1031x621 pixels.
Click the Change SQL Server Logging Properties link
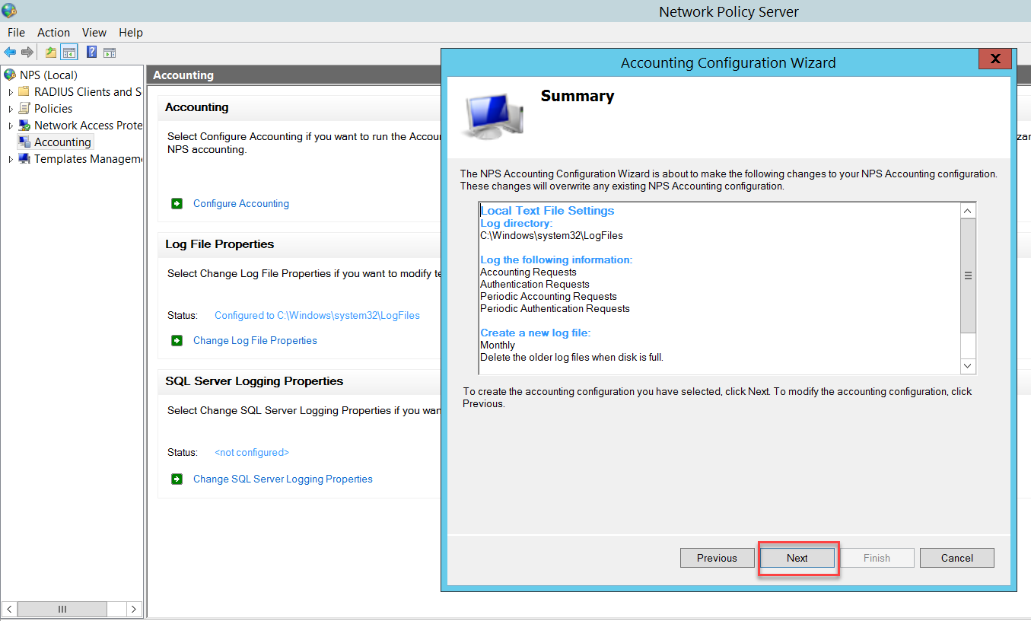point(283,479)
